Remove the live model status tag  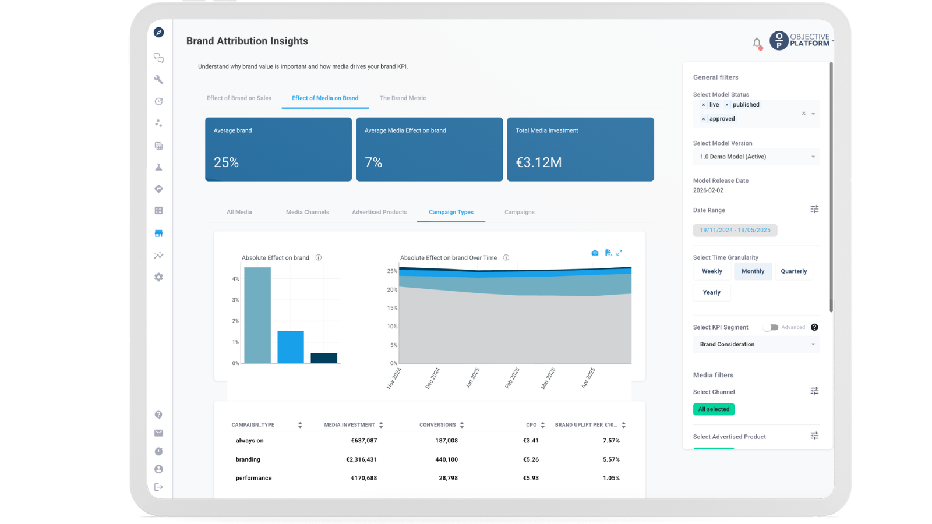[704, 105]
